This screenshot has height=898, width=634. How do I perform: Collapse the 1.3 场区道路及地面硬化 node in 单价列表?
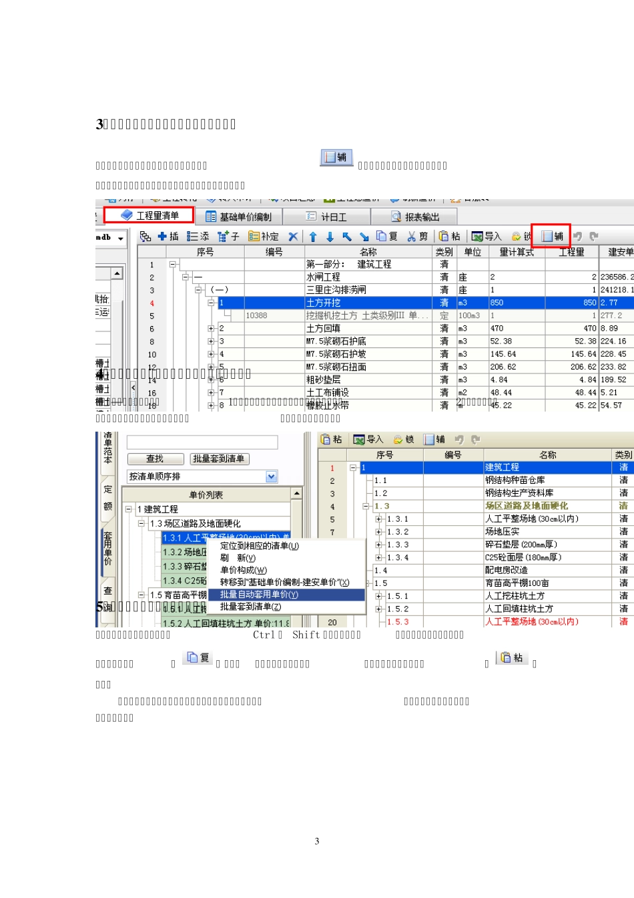coord(141,524)
